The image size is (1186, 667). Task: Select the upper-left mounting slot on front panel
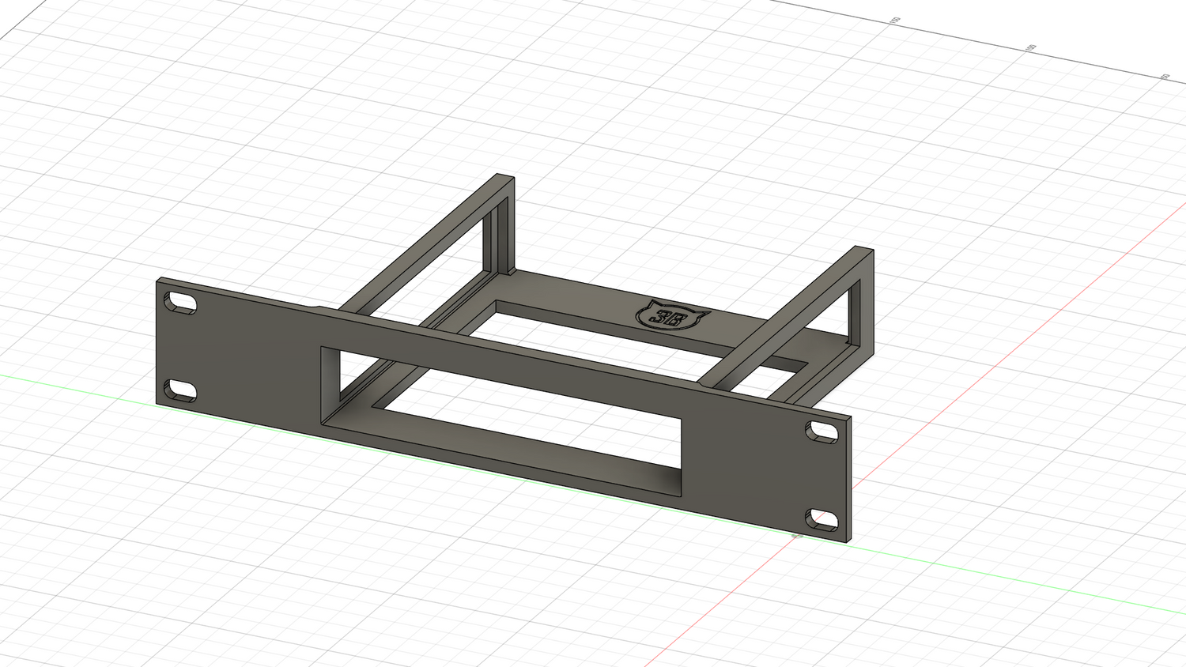180,303
